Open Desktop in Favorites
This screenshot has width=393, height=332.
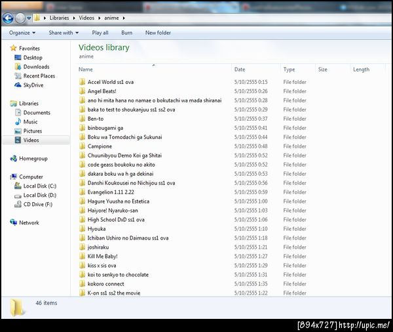33,58
